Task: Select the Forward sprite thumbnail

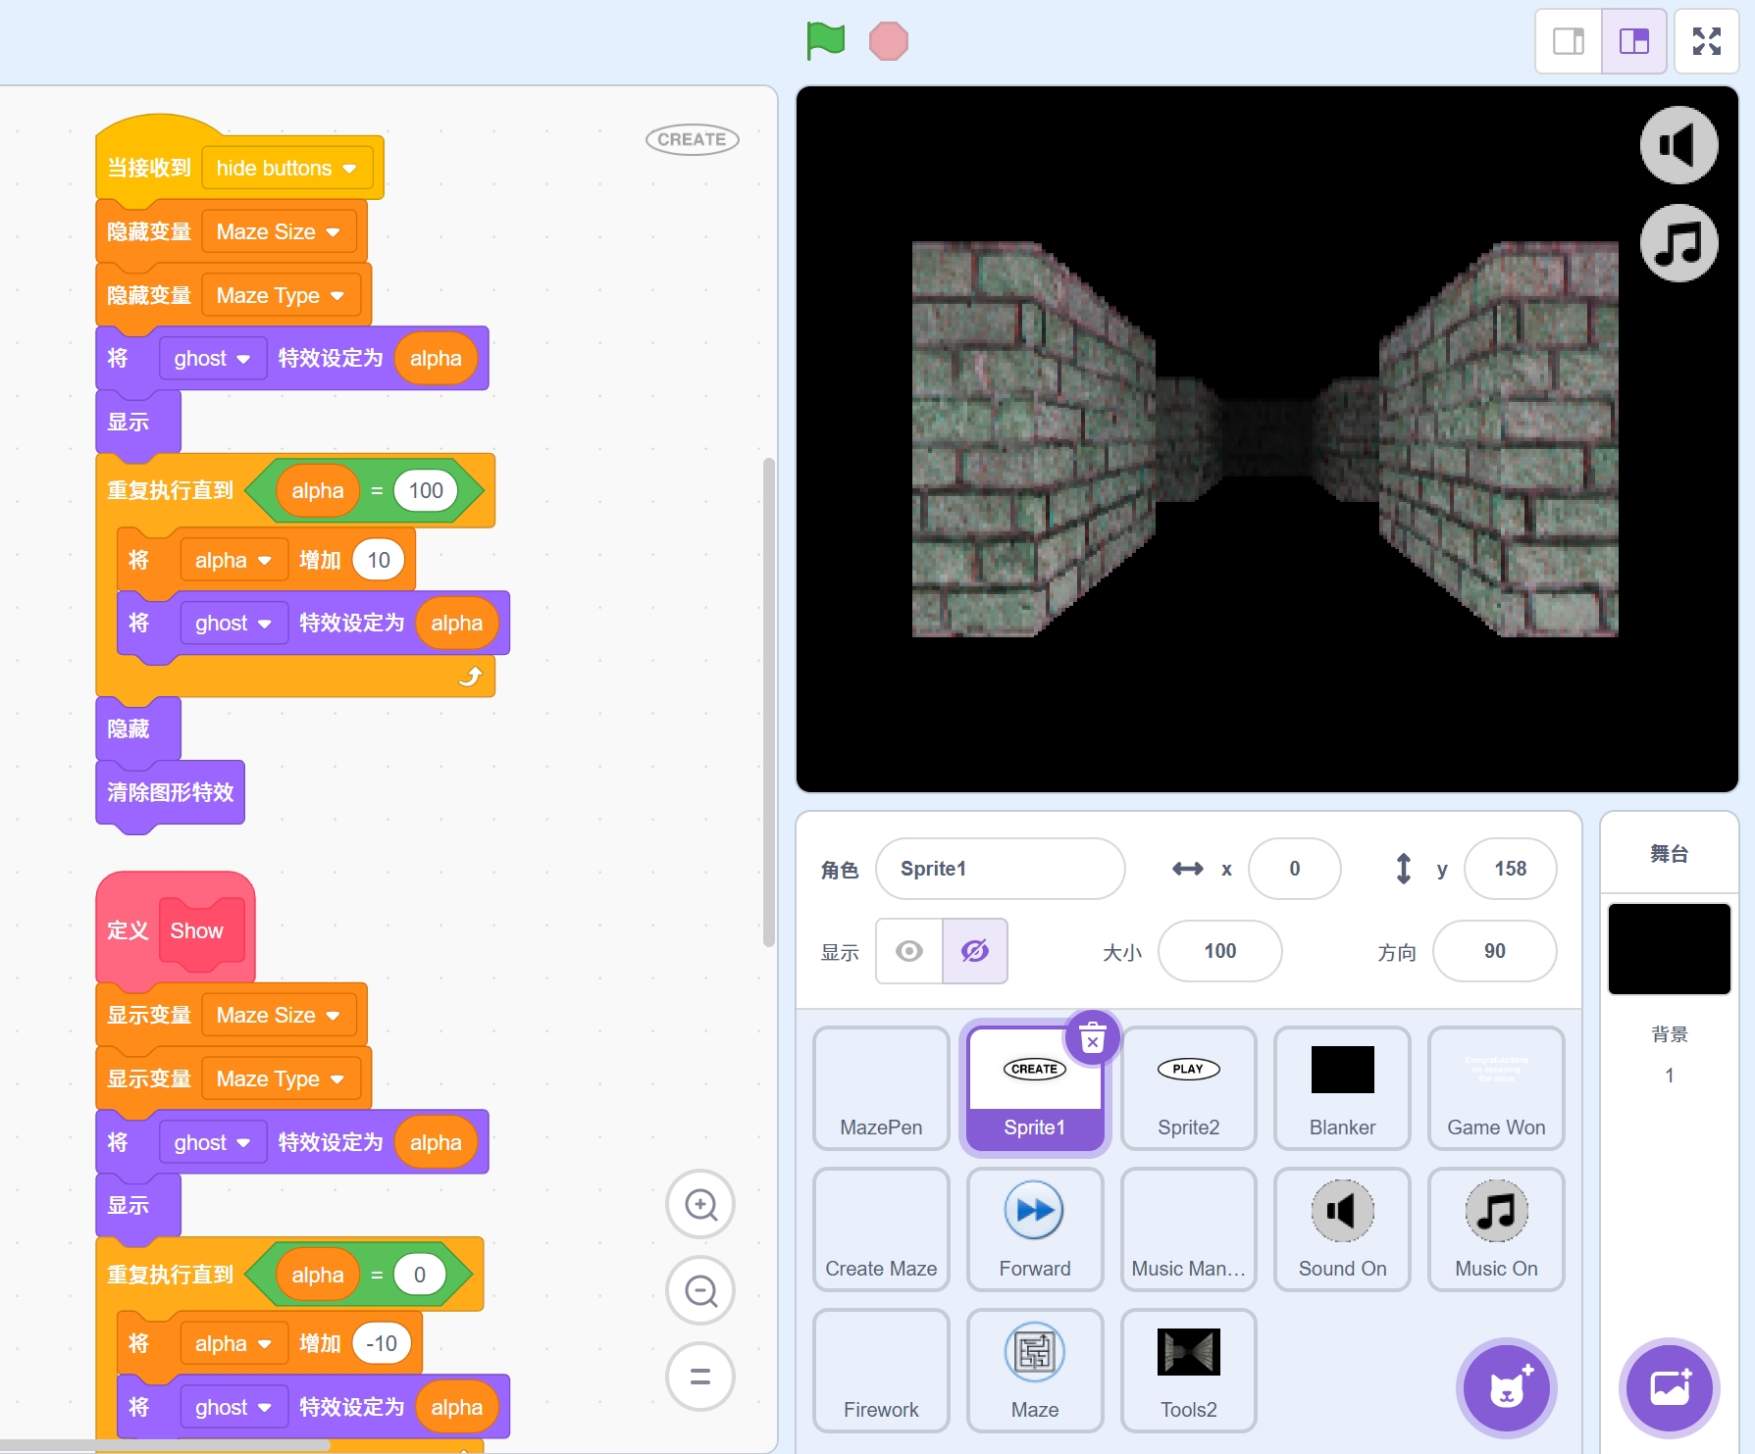Action: coord(1034,1229)
